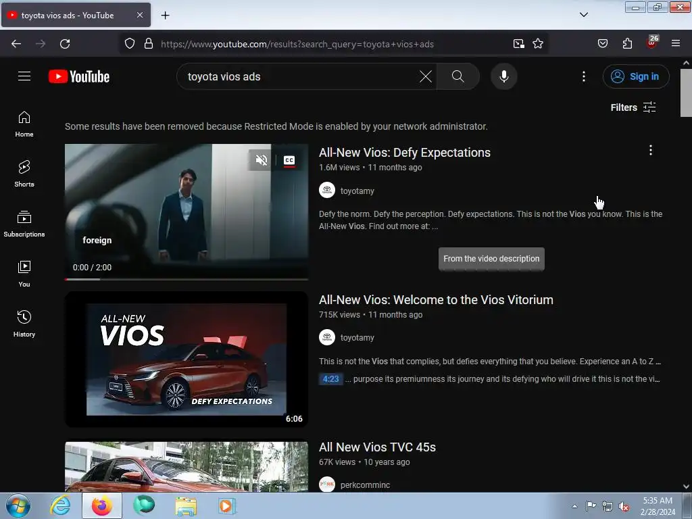The height and width of the screenshot is (519, 692).
Task: Click toyotamy avatar under Defy Expectations
Action: click(x=327, y=190)
